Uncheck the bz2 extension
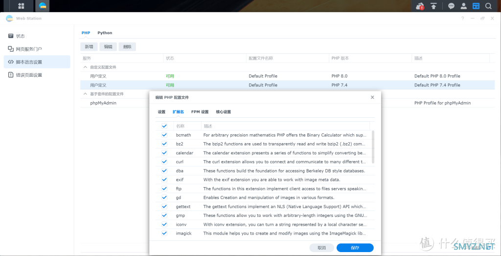The width and height of the screenshot is (501, 256). (x=164, y=144)
